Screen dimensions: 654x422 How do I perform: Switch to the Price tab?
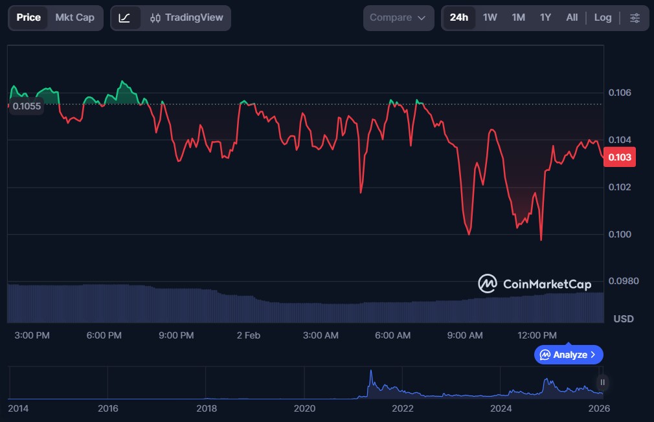click(28, 18)
